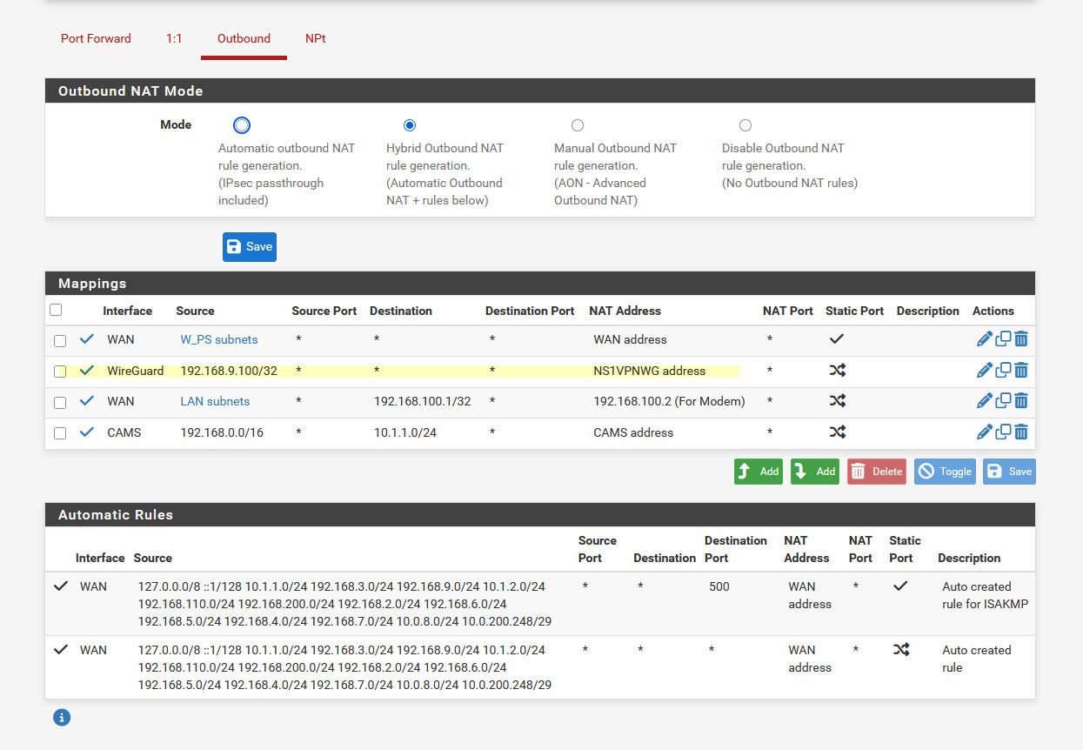Tick the select-all checkbox in Mappings header
This screenshot has height=750, width=1083.
[57, 310]
